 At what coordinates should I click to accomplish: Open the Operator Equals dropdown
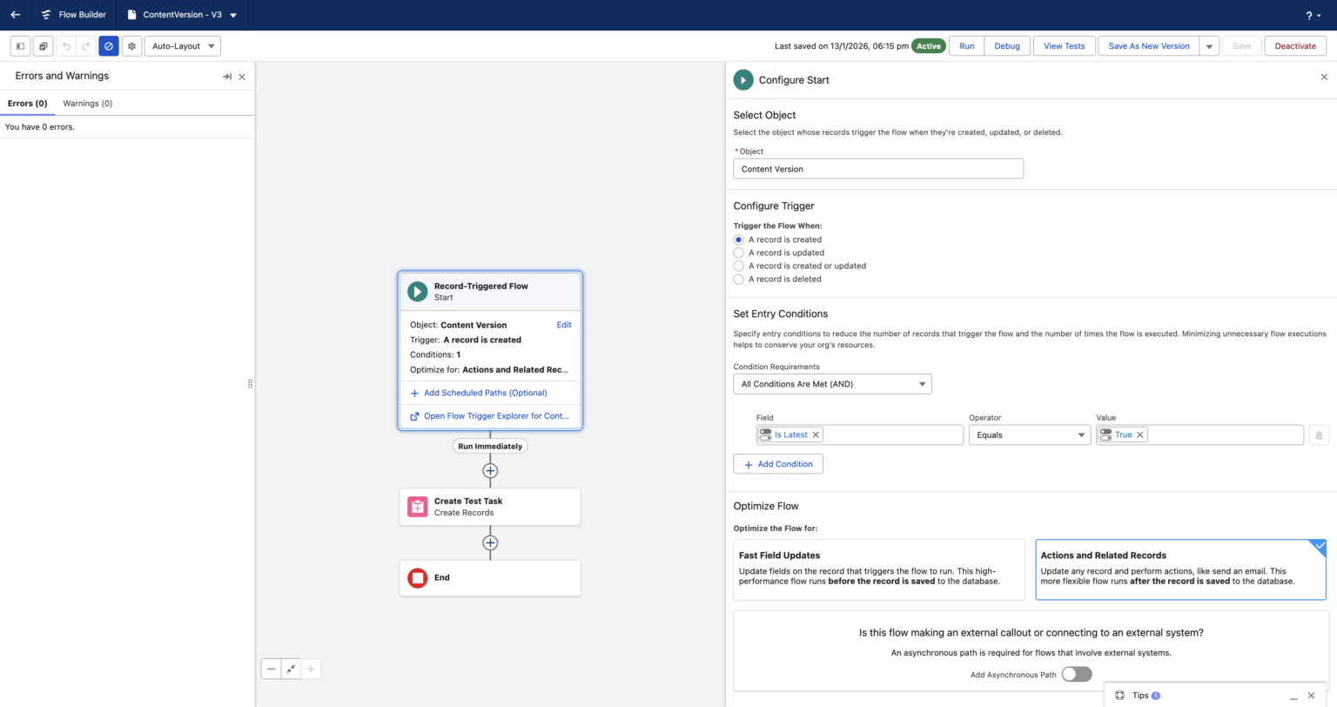(1030, 434)
